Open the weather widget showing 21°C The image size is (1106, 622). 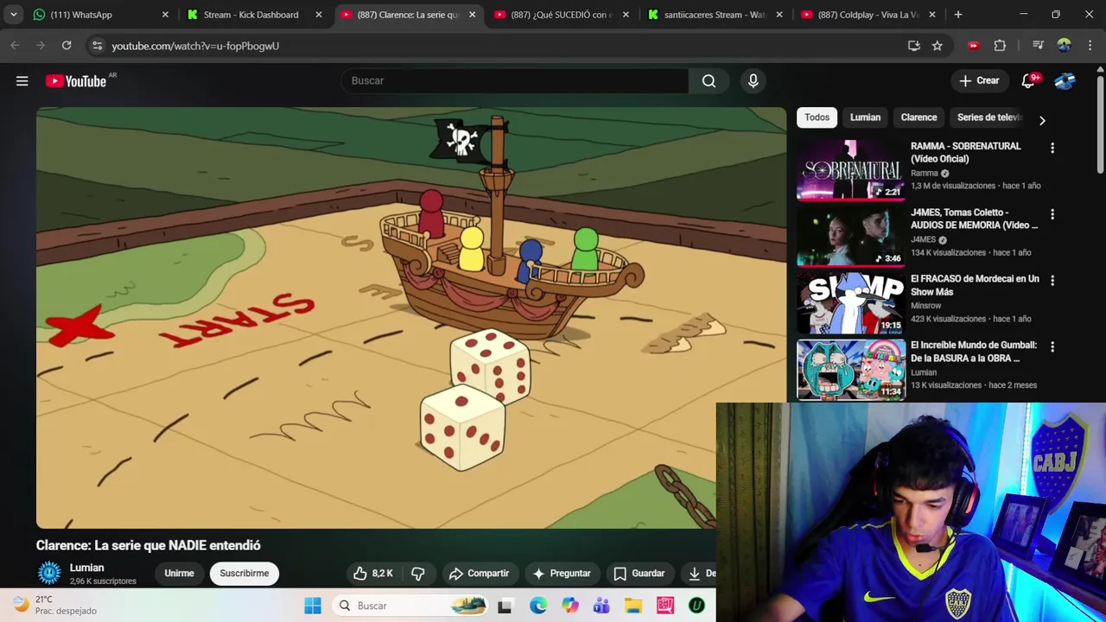pyautogui.click(x=54, y=605)
